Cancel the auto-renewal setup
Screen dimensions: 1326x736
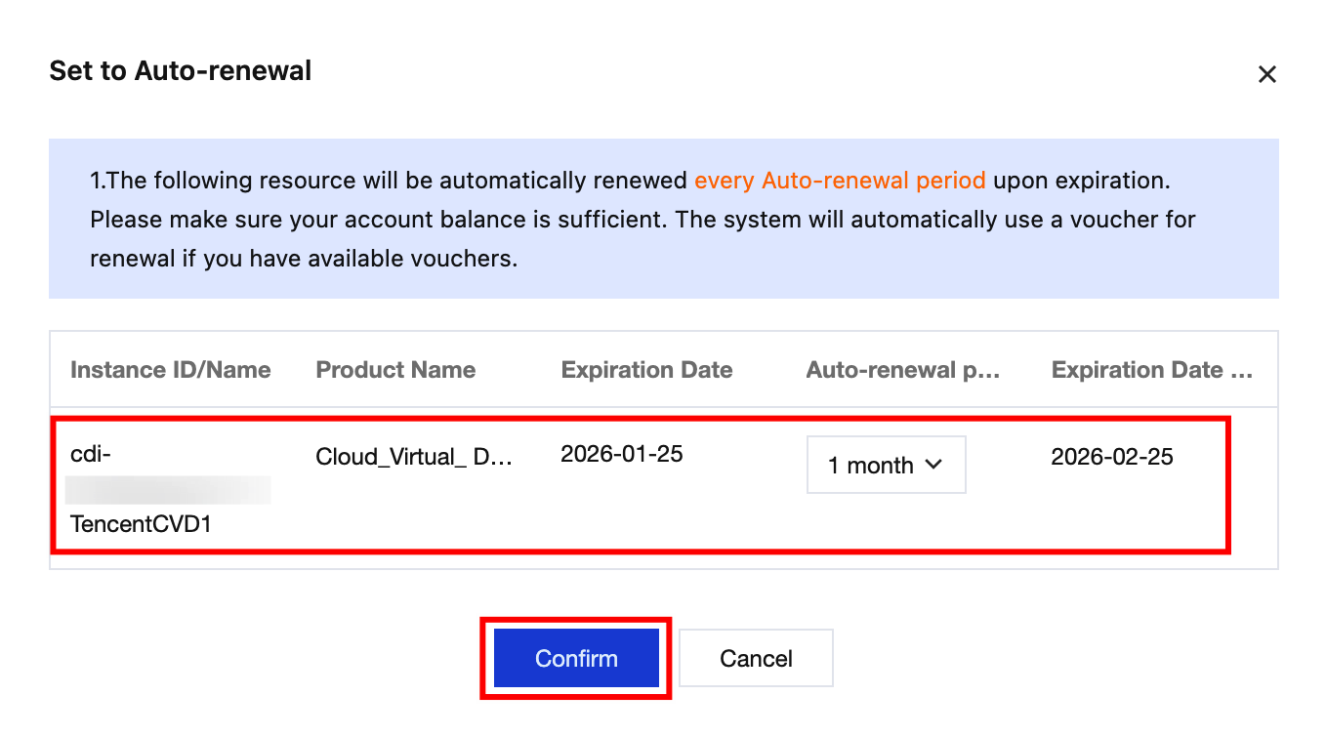pos(756,659)
